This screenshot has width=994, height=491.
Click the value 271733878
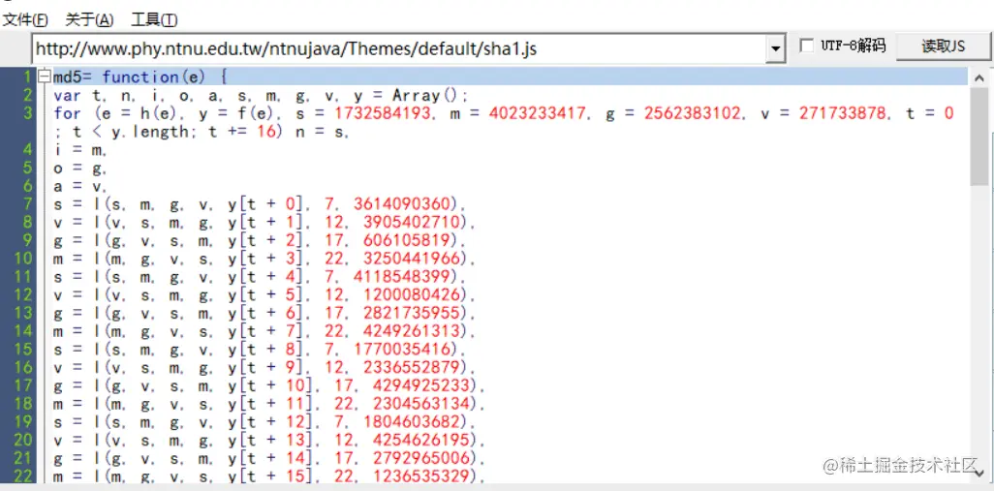point(842,114)
